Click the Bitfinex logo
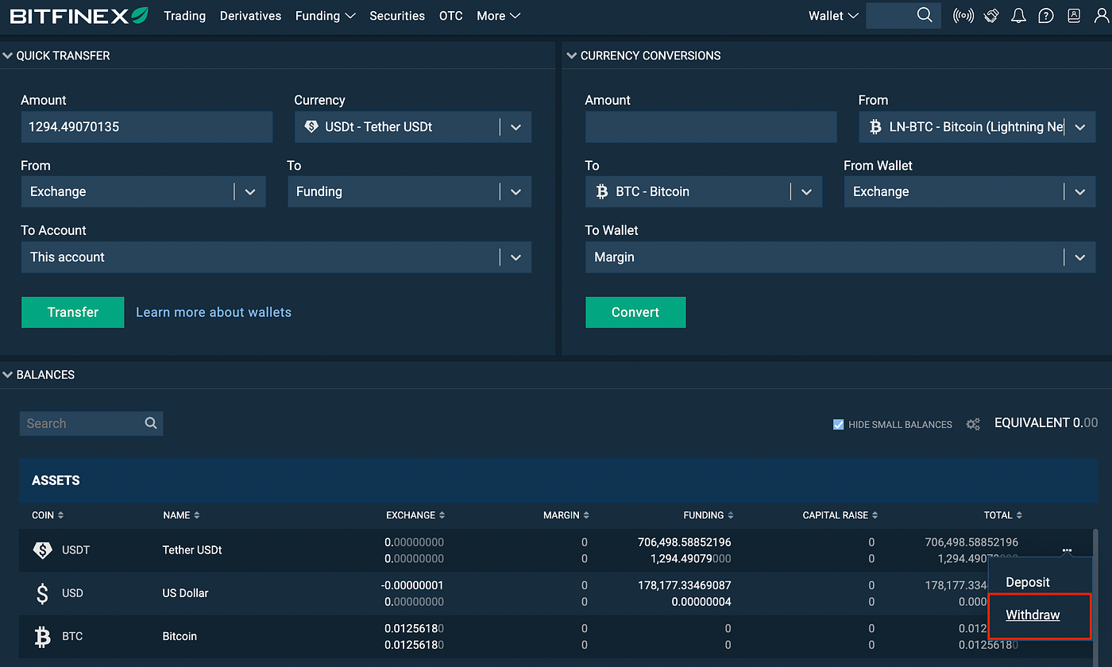This screenshot has width=1112, height=667. tap(79, 15)
